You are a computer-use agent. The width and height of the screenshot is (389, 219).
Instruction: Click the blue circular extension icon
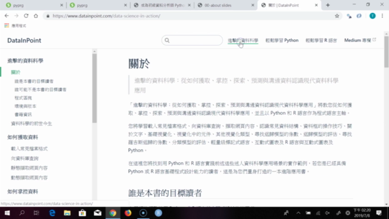[359, 16]
